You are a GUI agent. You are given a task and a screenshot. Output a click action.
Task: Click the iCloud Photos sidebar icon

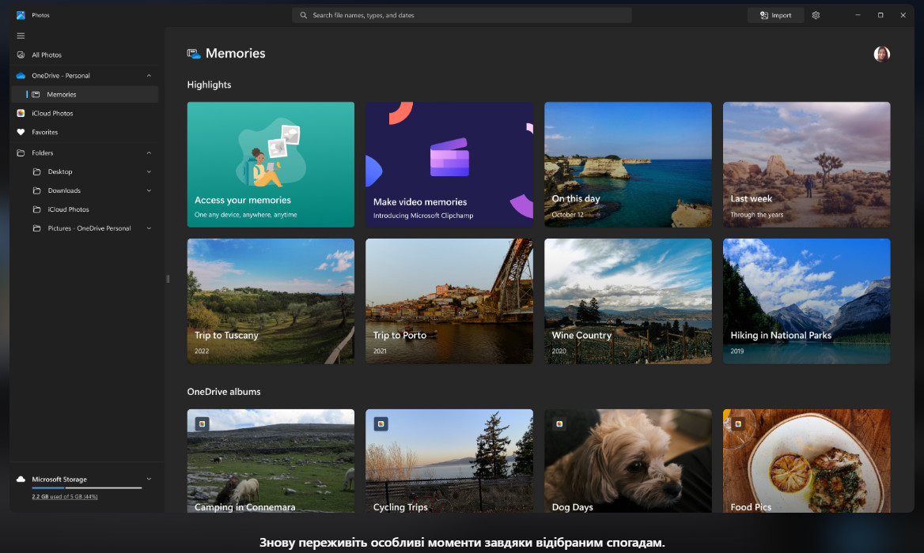[21, 114]
